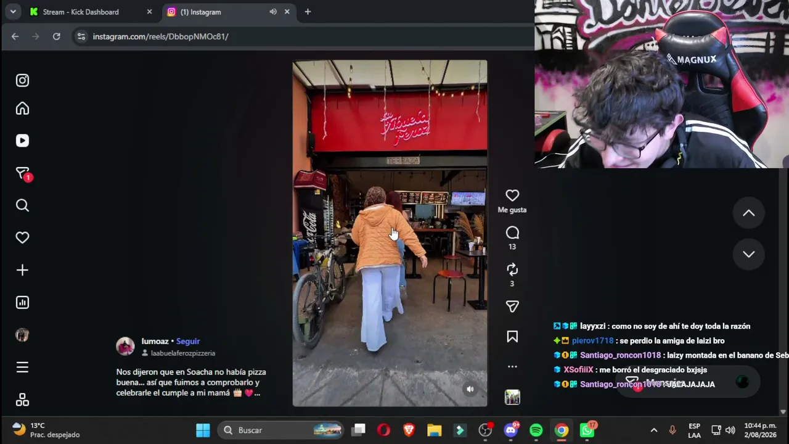The height and width of the screenshot is (444, 789).
Task: Open the reel comments bubble icon
Action: pos(512,232)
